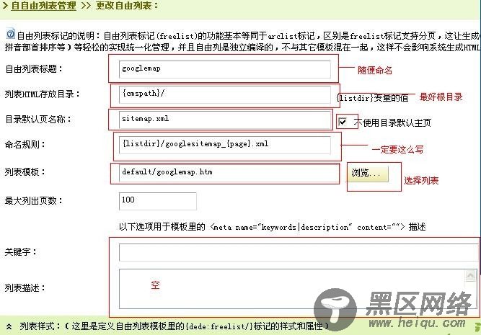This screenshot has height=335, width=481.
Task: Click the 列表模板 label text
Action: click(25, 172)
